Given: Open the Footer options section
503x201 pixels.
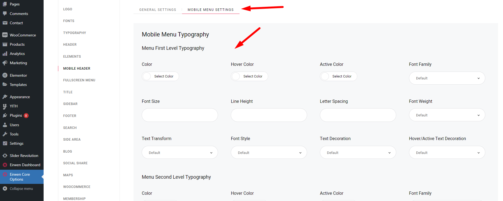Looking at the screenshot, I should coord(70,116).
